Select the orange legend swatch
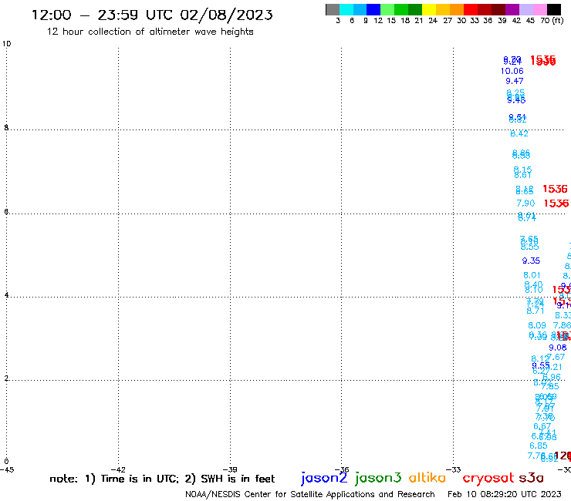This screenshot has height=501, width=571. point(457,9)
